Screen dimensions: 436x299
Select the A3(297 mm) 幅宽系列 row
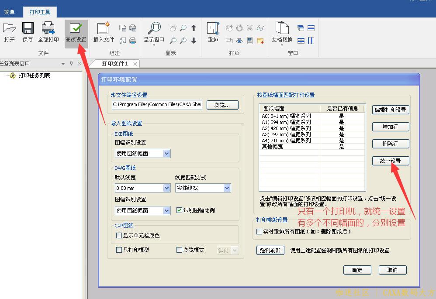pyautogui.click(x=287, y=134)
